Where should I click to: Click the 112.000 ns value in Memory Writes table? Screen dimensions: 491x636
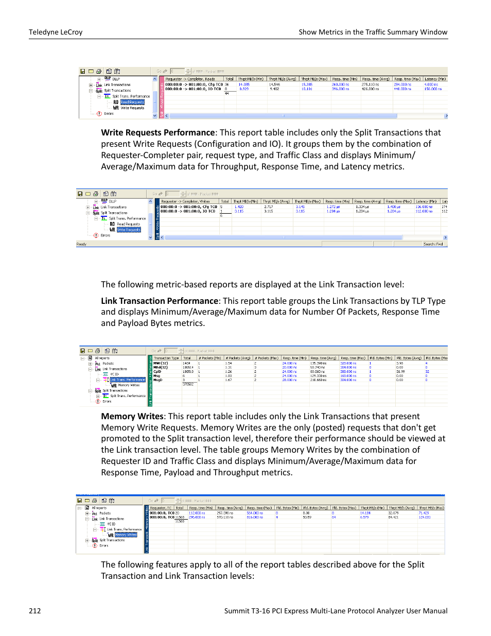pos(197,513)
